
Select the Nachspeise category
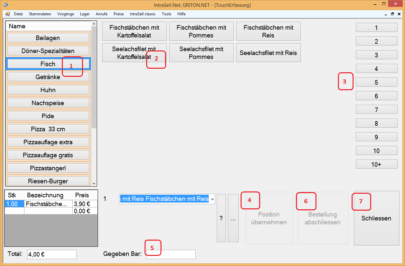48,103
